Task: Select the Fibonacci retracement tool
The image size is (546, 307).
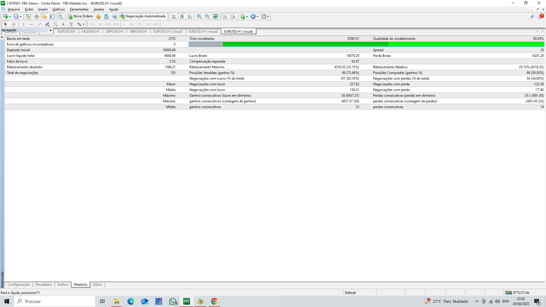Action: click(x=55, y=24)
